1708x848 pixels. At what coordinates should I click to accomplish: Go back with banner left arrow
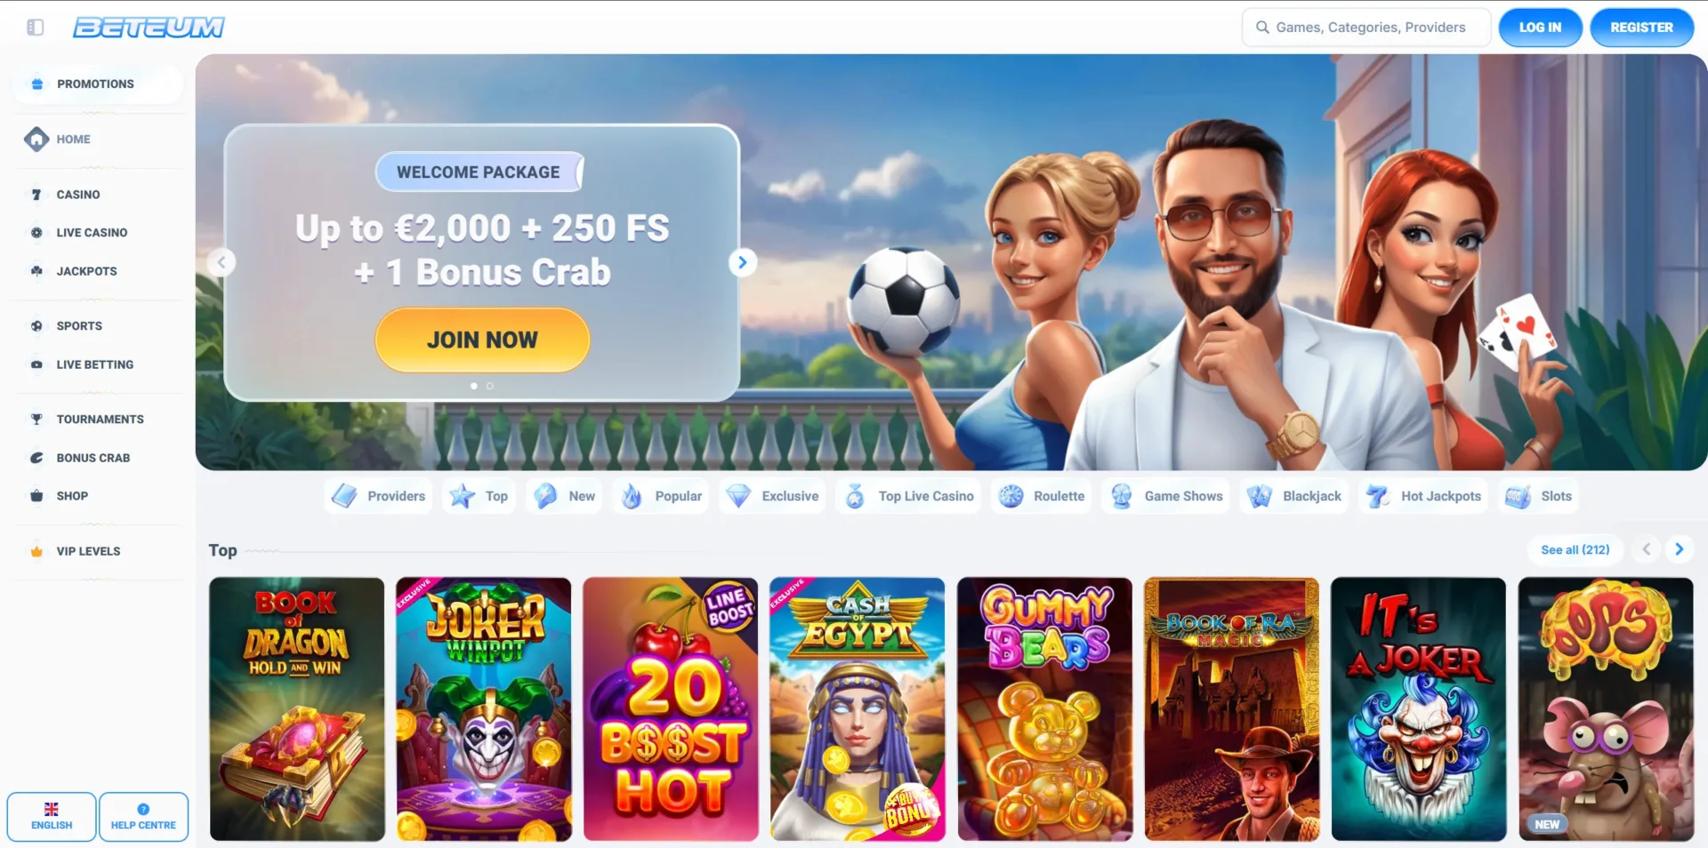tap(222, 262)
